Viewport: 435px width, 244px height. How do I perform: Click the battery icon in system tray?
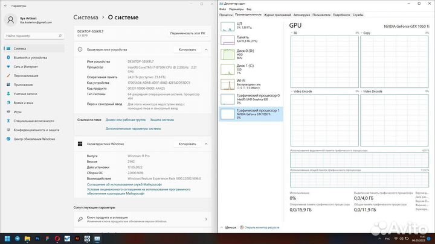tap(407, 239)
